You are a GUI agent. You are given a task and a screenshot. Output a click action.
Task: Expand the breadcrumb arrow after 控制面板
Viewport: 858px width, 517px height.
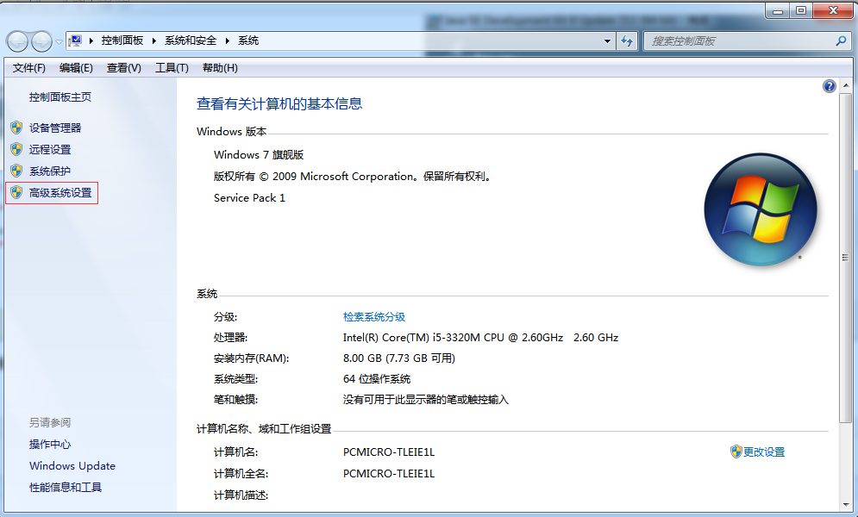tap(153, 40)
